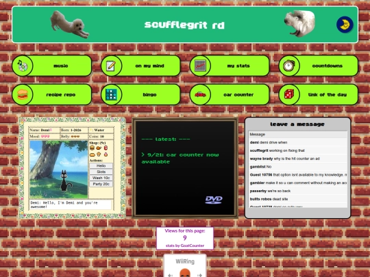This screenshot has height=277, width=370.
Task: Click the hamburger icon for recipe repo
Action: coord(23,94)
